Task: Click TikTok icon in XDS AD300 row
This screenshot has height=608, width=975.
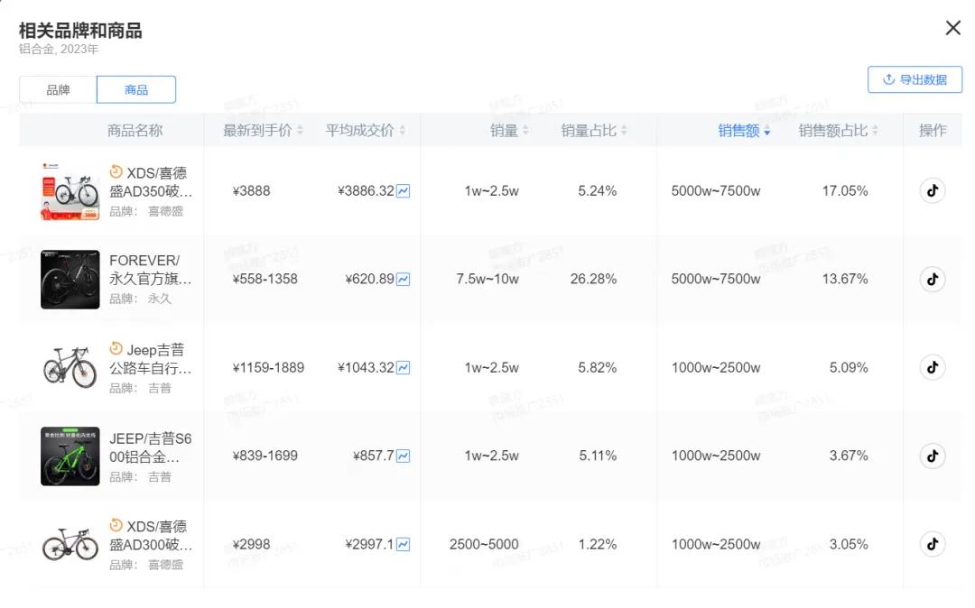Action: [x=932, y=544]
